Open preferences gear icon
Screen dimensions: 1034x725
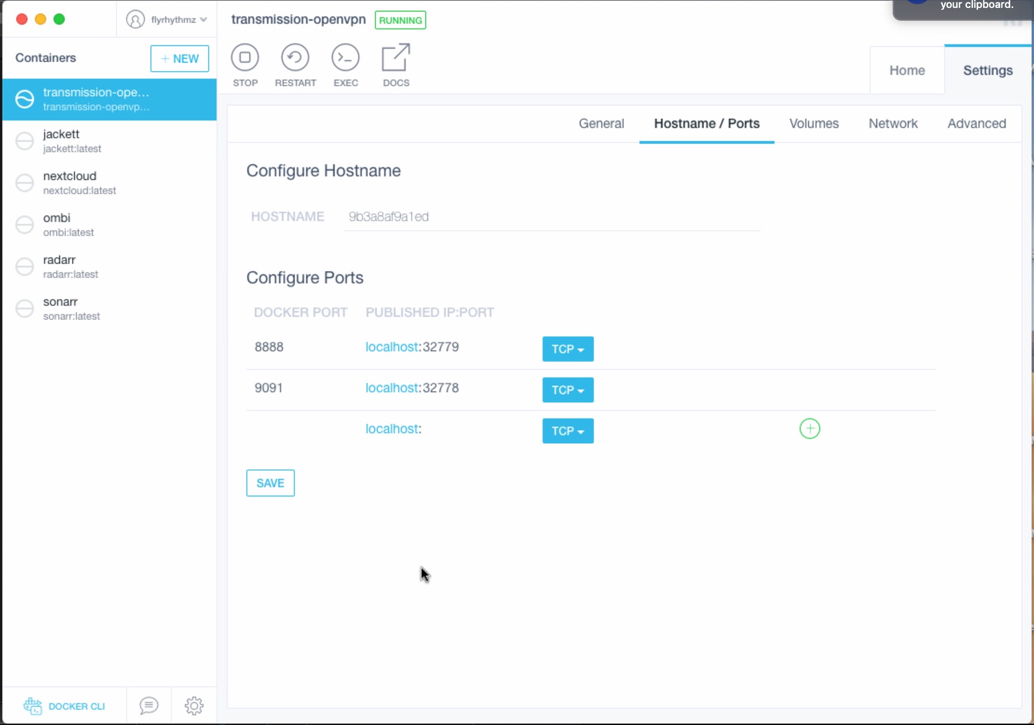[x=194, y=705]
